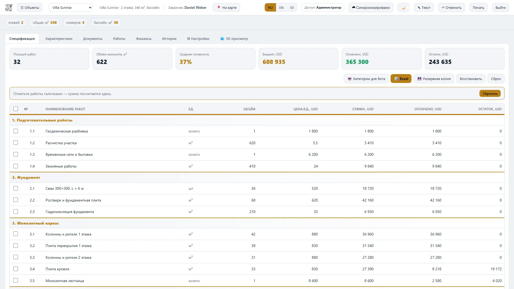This screenshot has width=514, height=289.
Task: Open the 'Villa Sunrise' project dropdown
Action: point(71,7)
